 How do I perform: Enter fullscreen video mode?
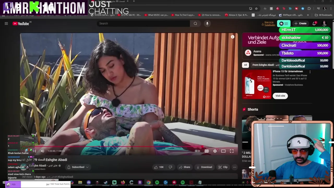coord(232,151)
